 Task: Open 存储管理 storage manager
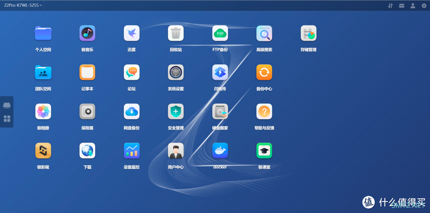[309, 33]
